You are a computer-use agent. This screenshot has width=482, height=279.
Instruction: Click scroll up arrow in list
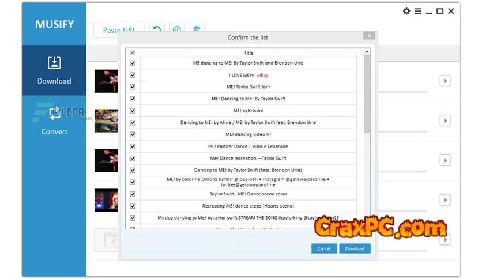pyautogui.click(x=367, y=52)
